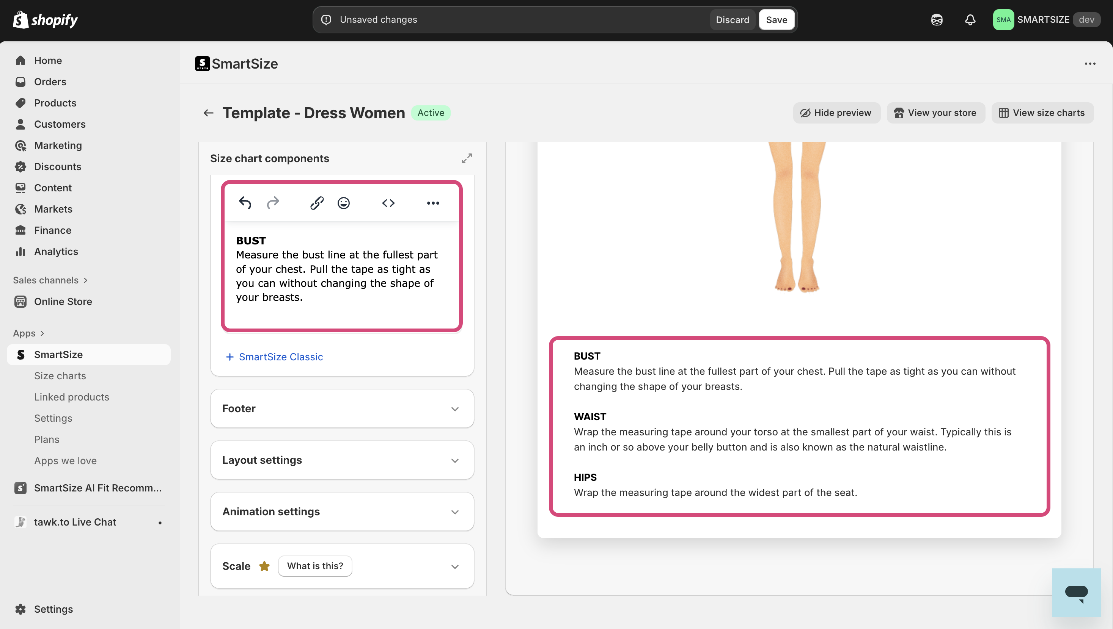Click the What is this? button
The image size is (1113, 629).
(x=315, y=566)
